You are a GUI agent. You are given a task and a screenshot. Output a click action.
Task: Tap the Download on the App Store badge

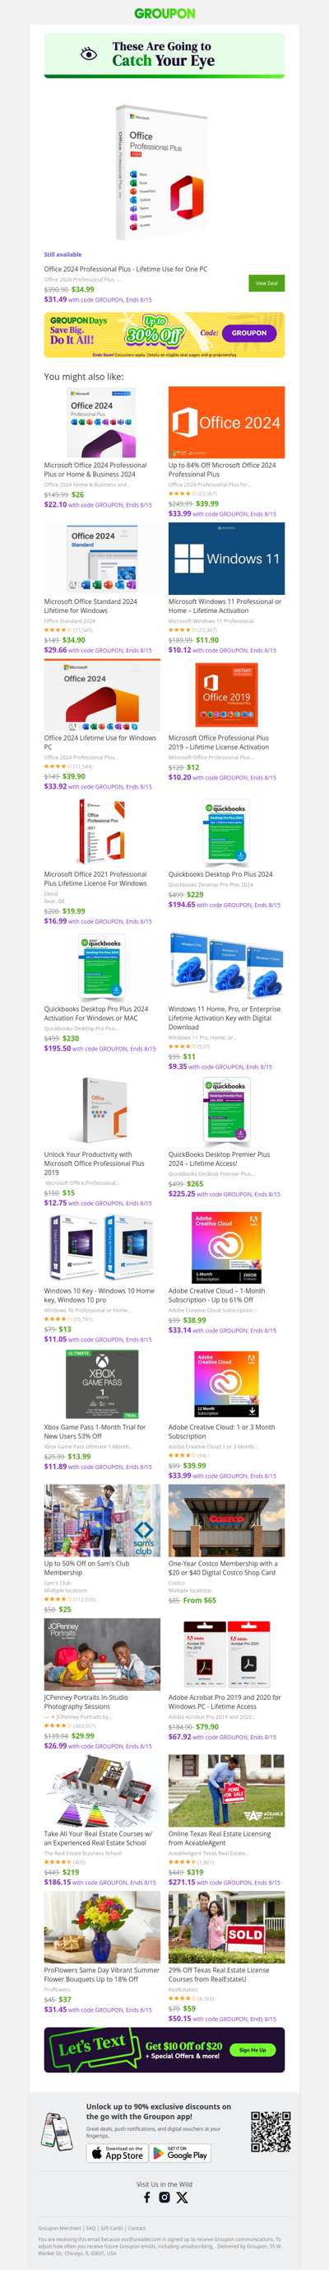point(116,2153)
